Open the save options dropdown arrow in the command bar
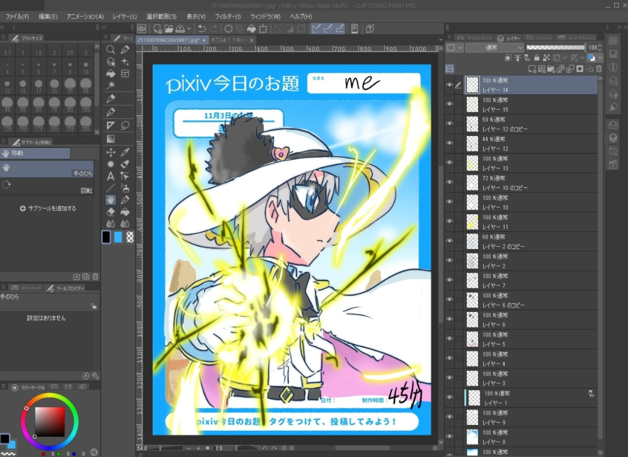 [x=190, y=28]
